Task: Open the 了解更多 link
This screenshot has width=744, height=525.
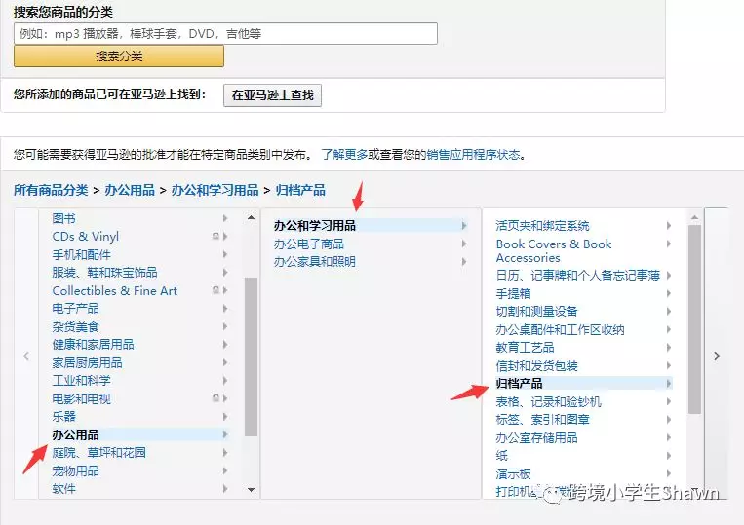Action: pos(344,155)
